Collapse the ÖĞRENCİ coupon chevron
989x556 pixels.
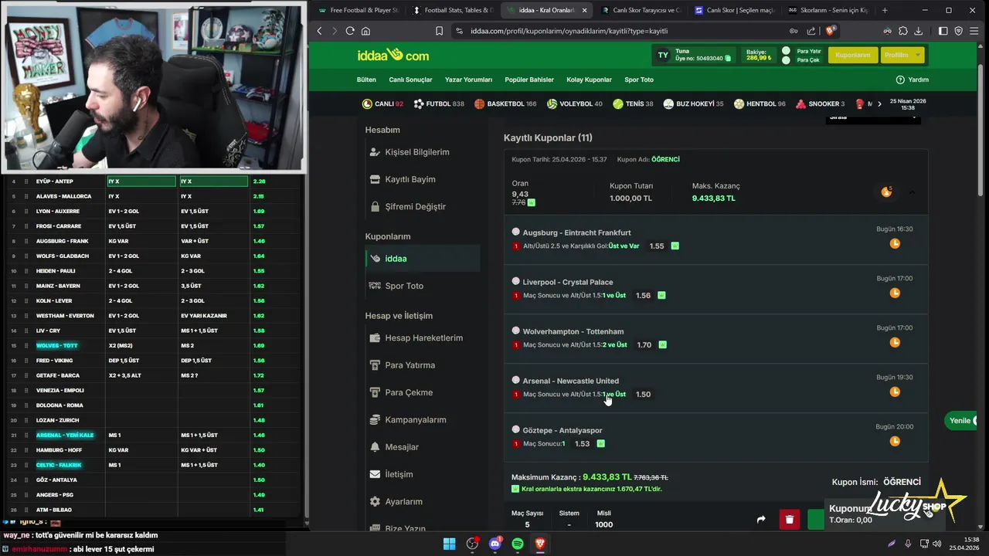pyautogui.click(x=912, y=192)
